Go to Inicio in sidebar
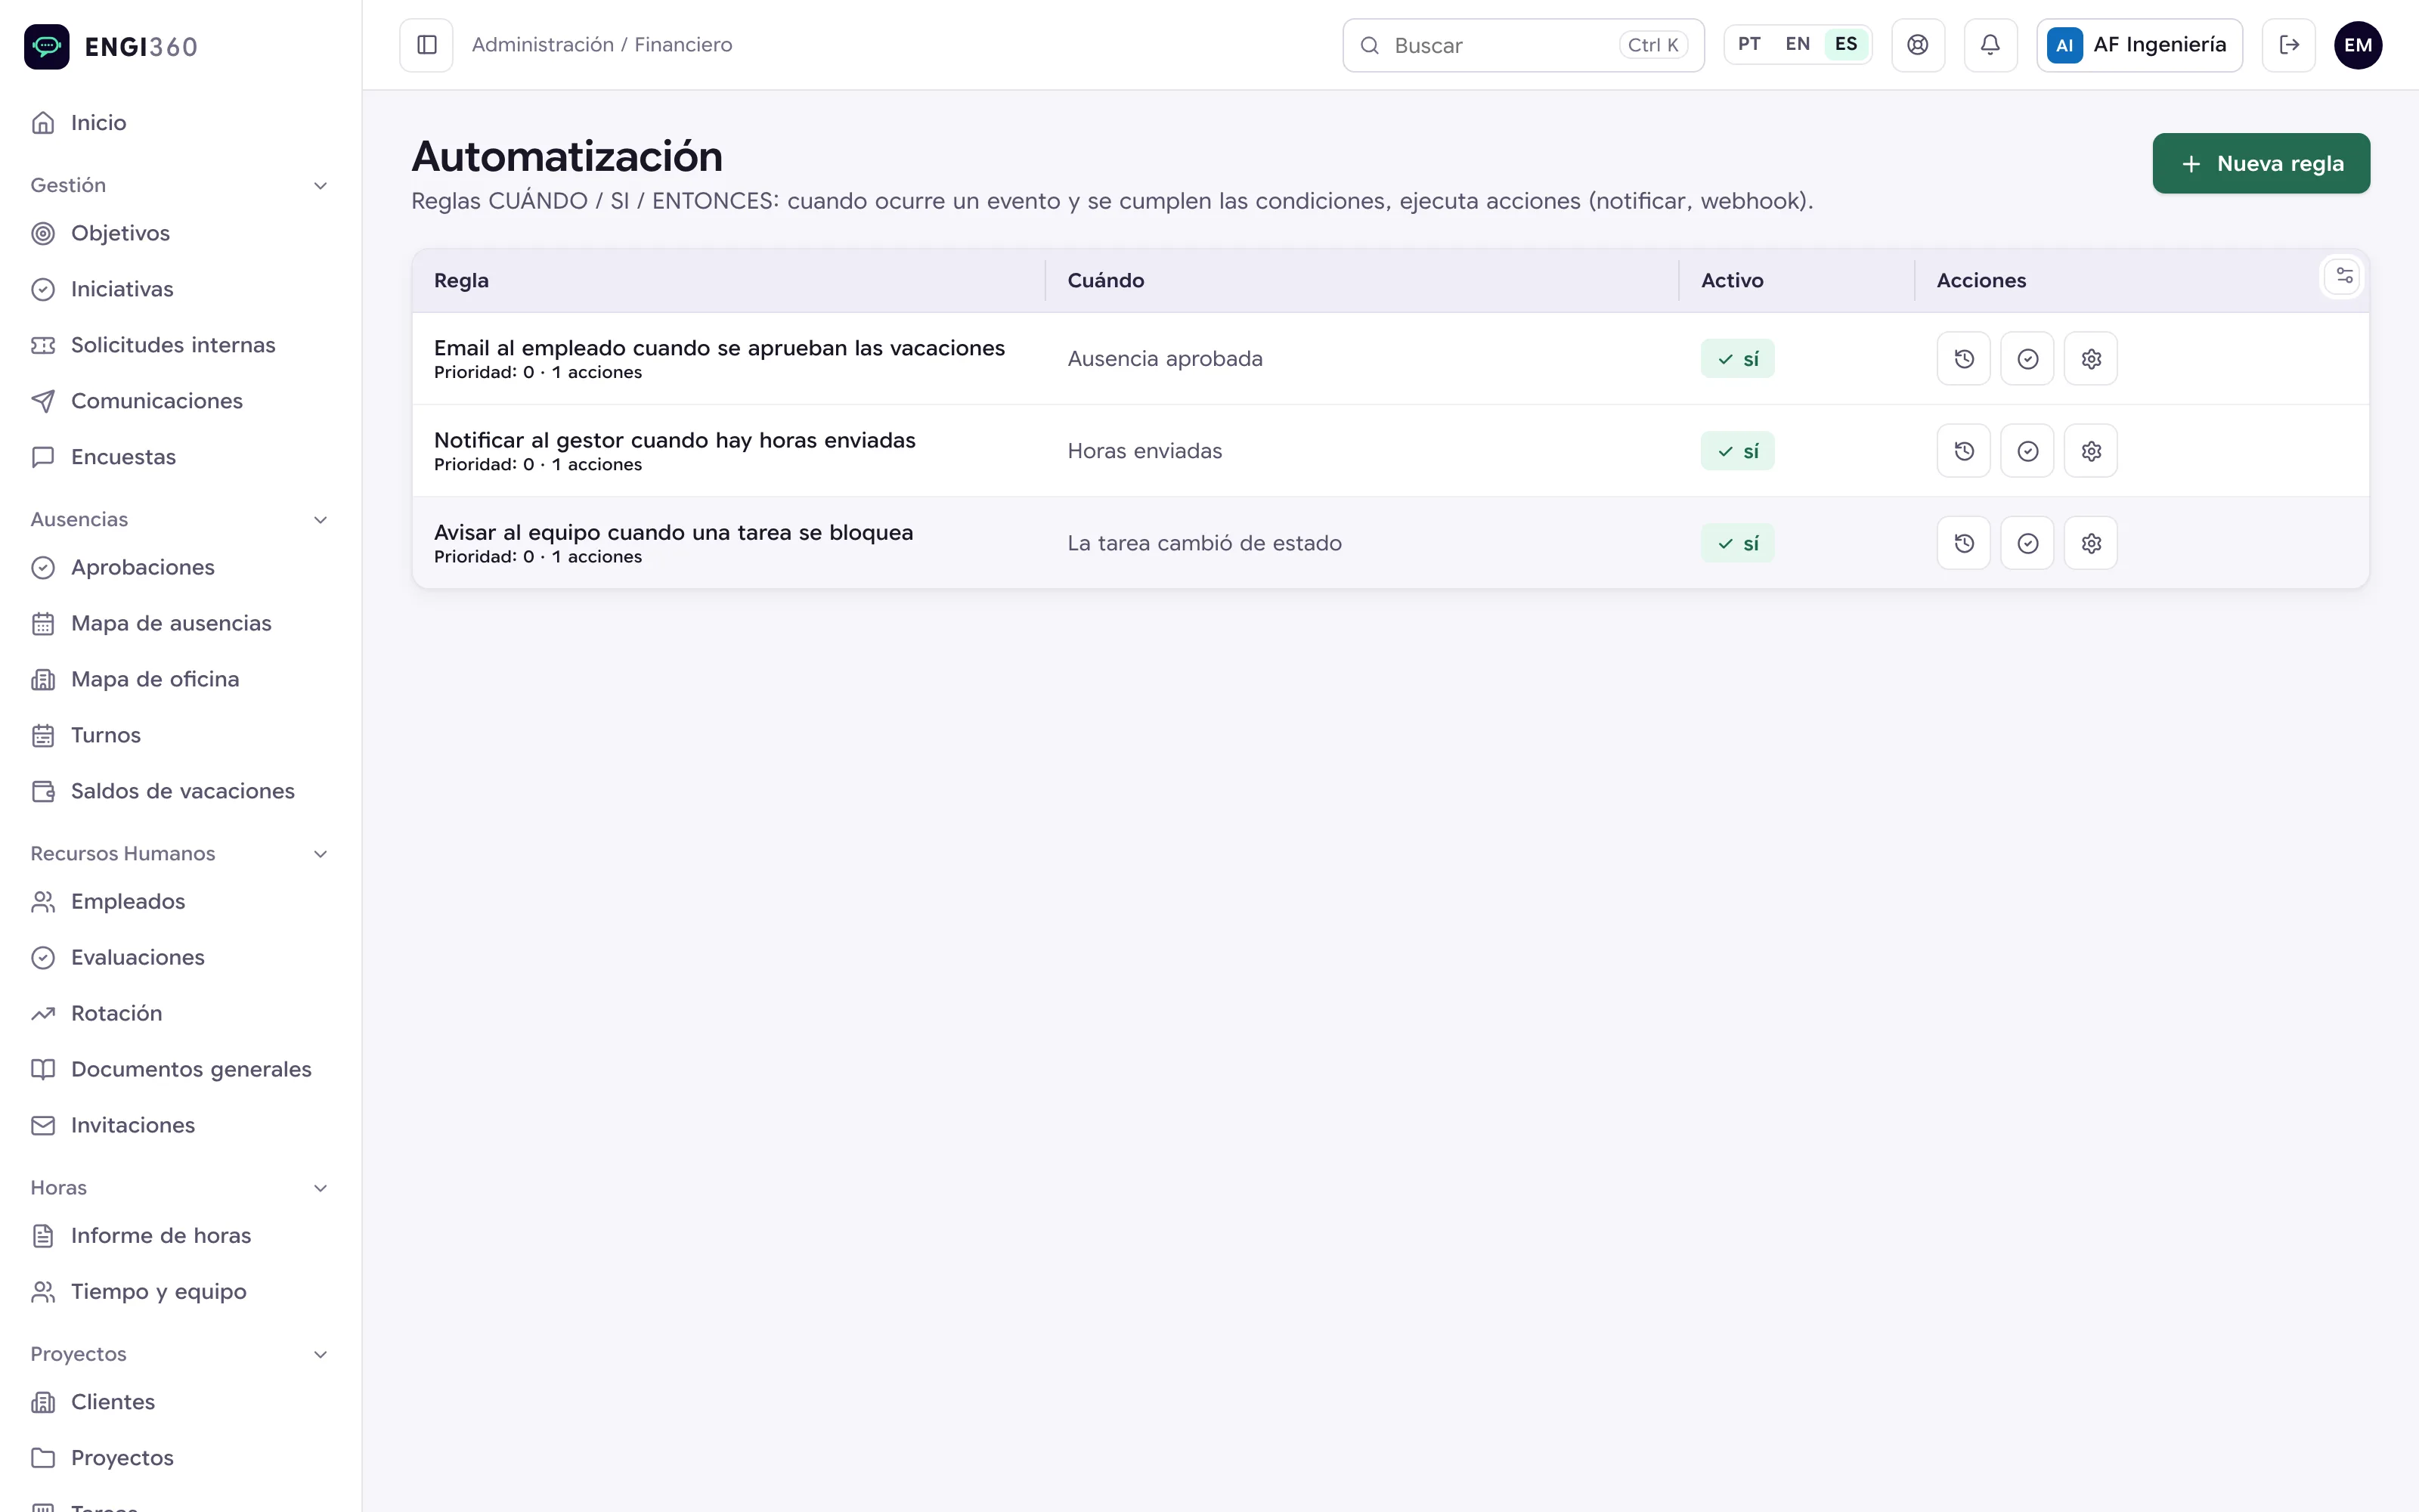Screen dimensions: 2419x1512 180,123
